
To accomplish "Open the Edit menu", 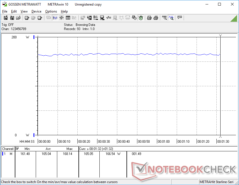I will [14, 11].
